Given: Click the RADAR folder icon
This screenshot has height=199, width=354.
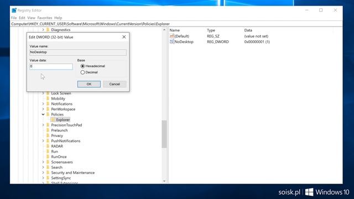Looking at the screenshot, I should click(x=48, y=146).
